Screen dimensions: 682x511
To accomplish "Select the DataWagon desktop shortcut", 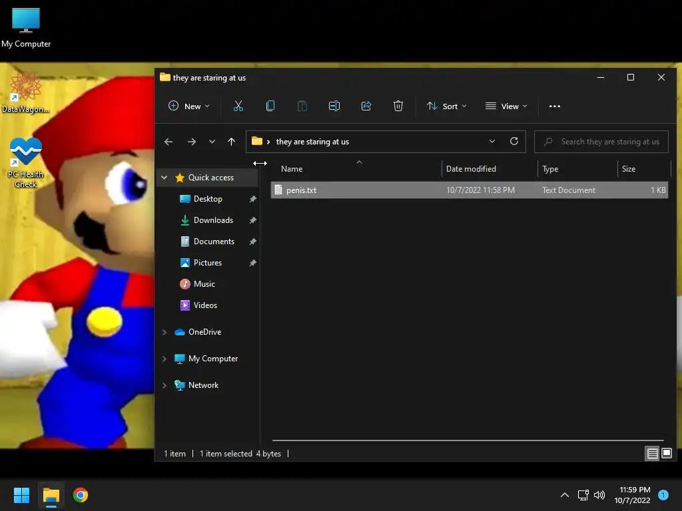I will click(26, 92).
